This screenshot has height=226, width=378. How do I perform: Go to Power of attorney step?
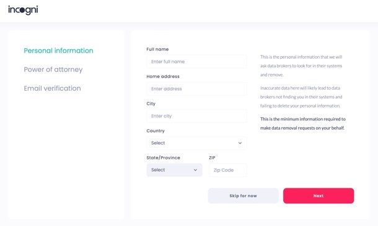click(x=53, y=69)
